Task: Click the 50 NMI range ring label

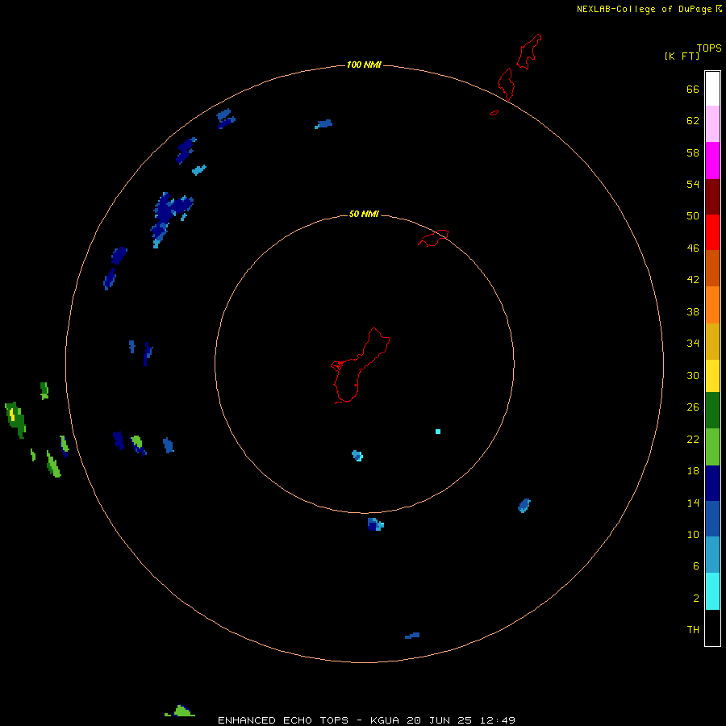Action: point(364,214)
